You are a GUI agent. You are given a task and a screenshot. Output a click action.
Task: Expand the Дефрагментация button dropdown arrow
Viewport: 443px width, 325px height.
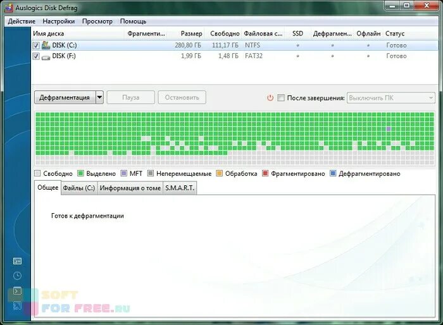[x=99, y=97]
